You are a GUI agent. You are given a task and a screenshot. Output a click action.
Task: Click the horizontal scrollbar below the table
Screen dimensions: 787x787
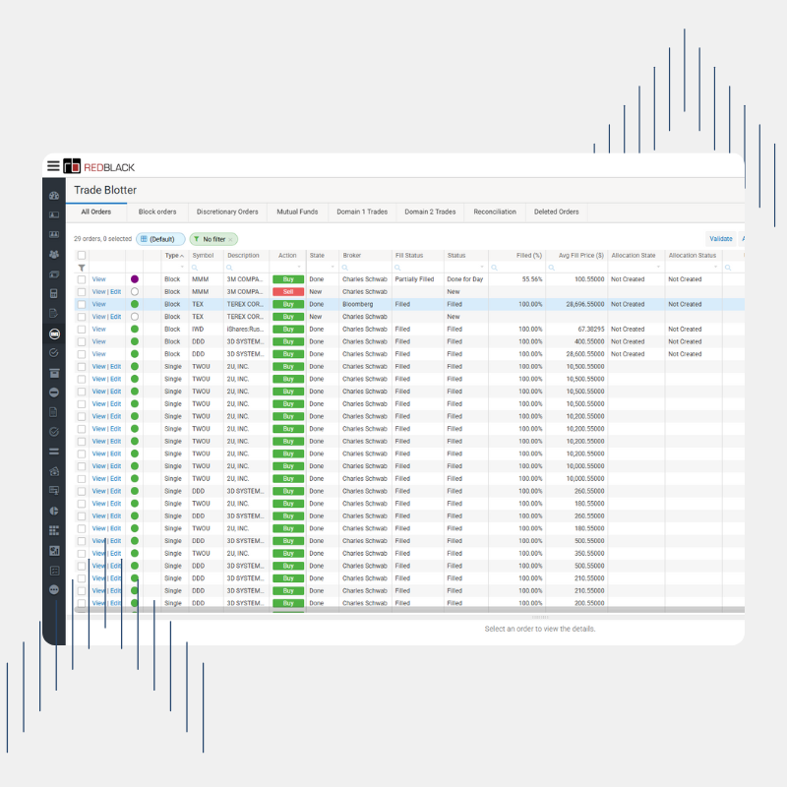(409, 610)
